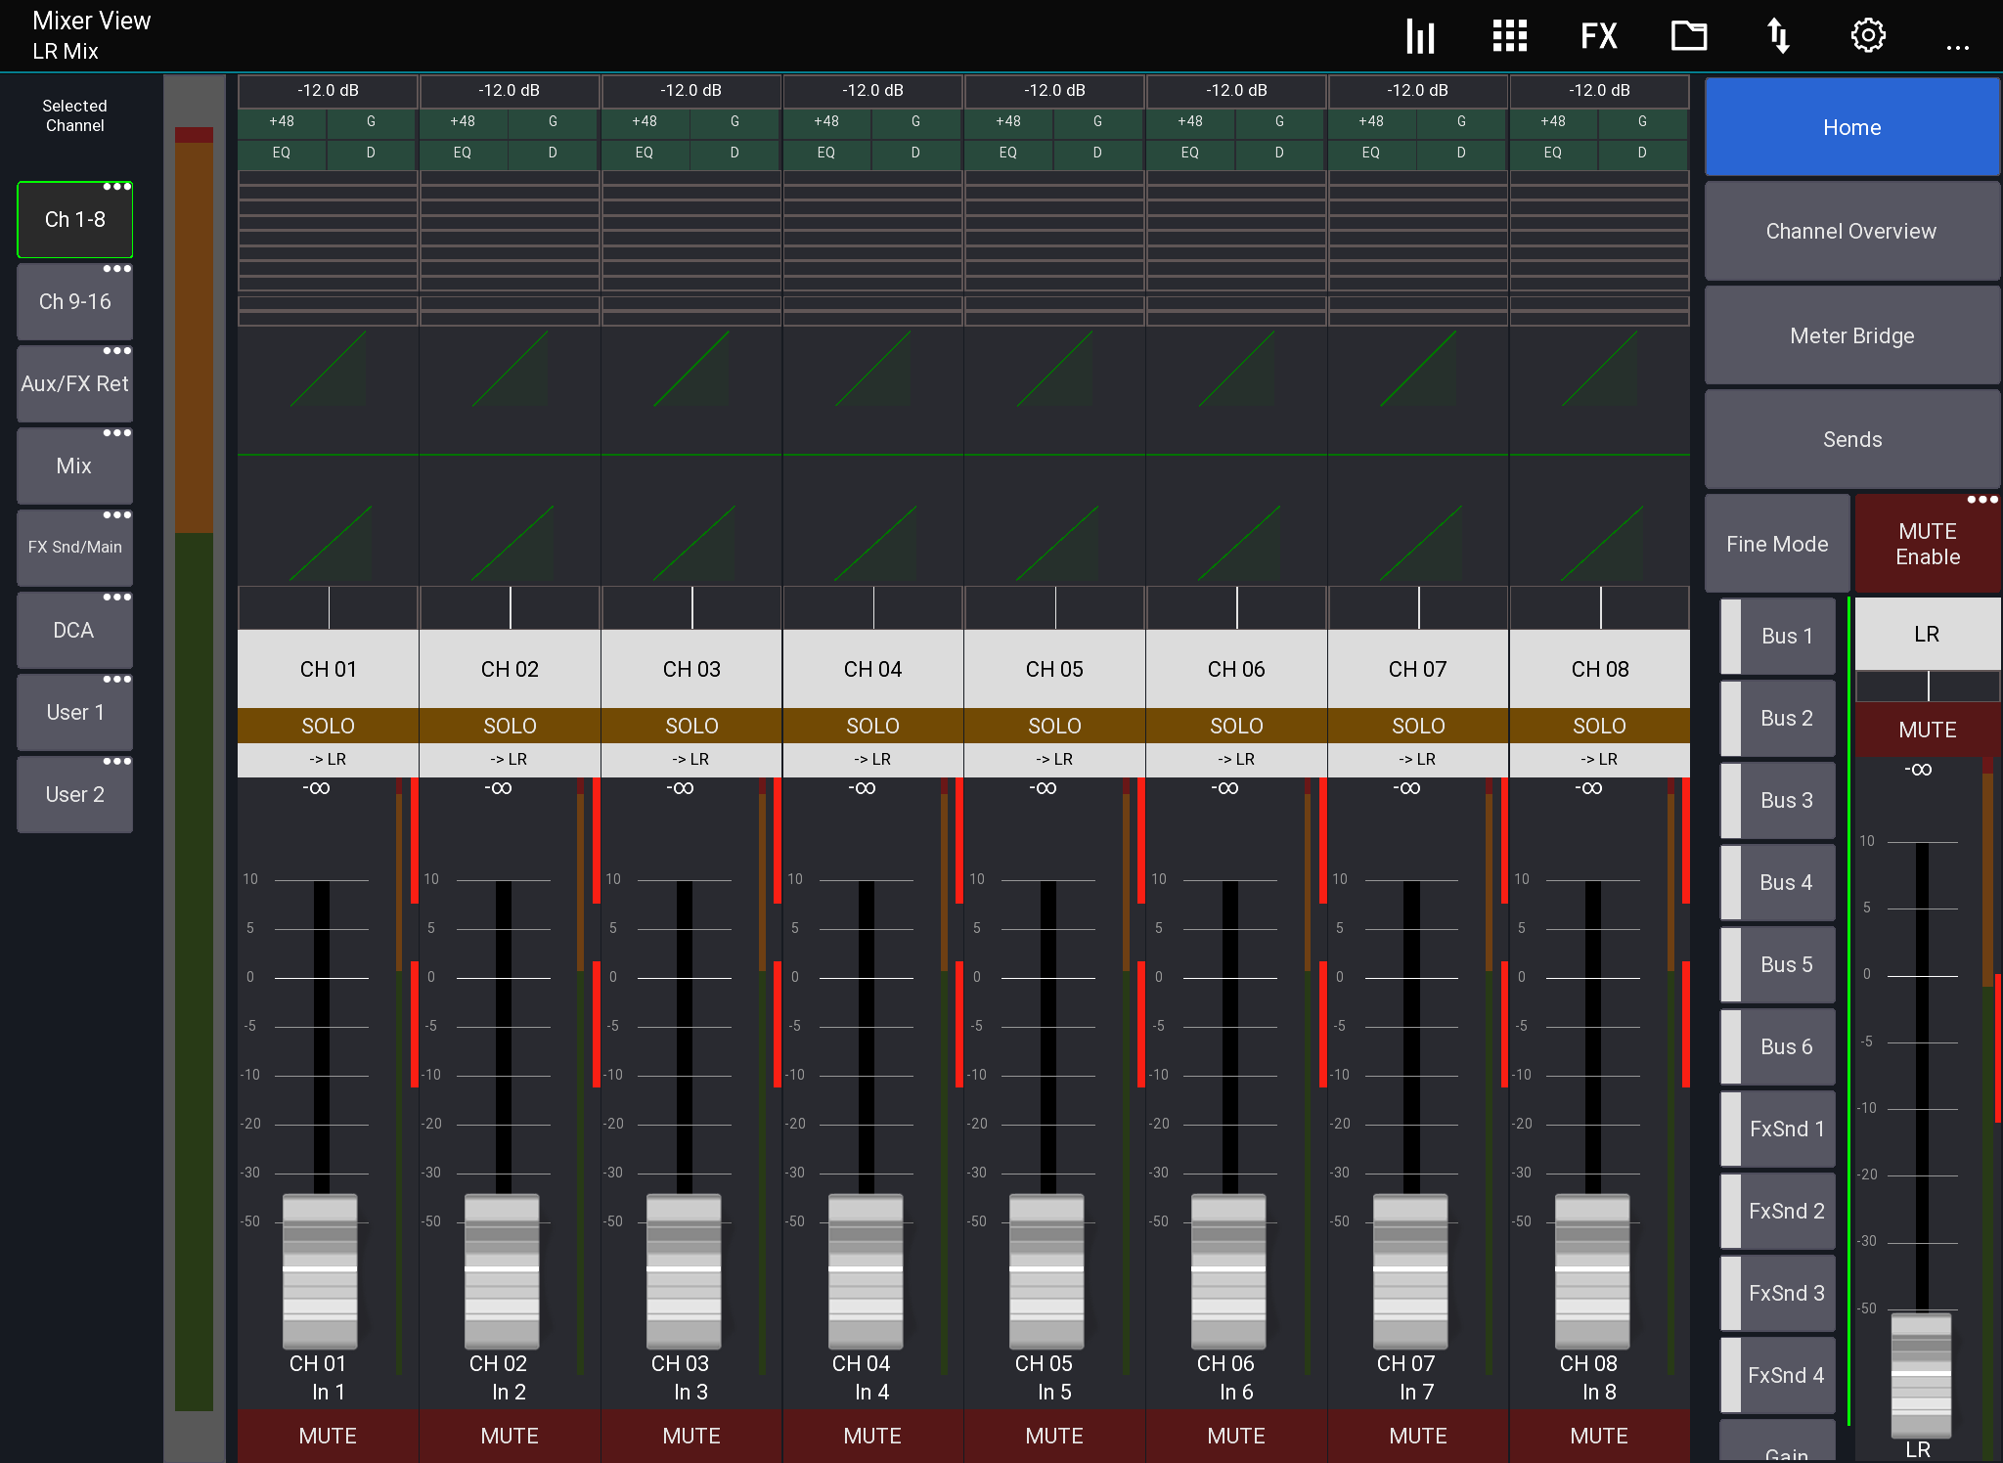Open the setup settings gear
2003x1463 pixels.
tap(1867, 34)
